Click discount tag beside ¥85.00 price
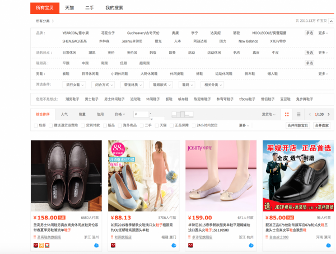This screenshot has width=336, height=254. click(290, 218)
